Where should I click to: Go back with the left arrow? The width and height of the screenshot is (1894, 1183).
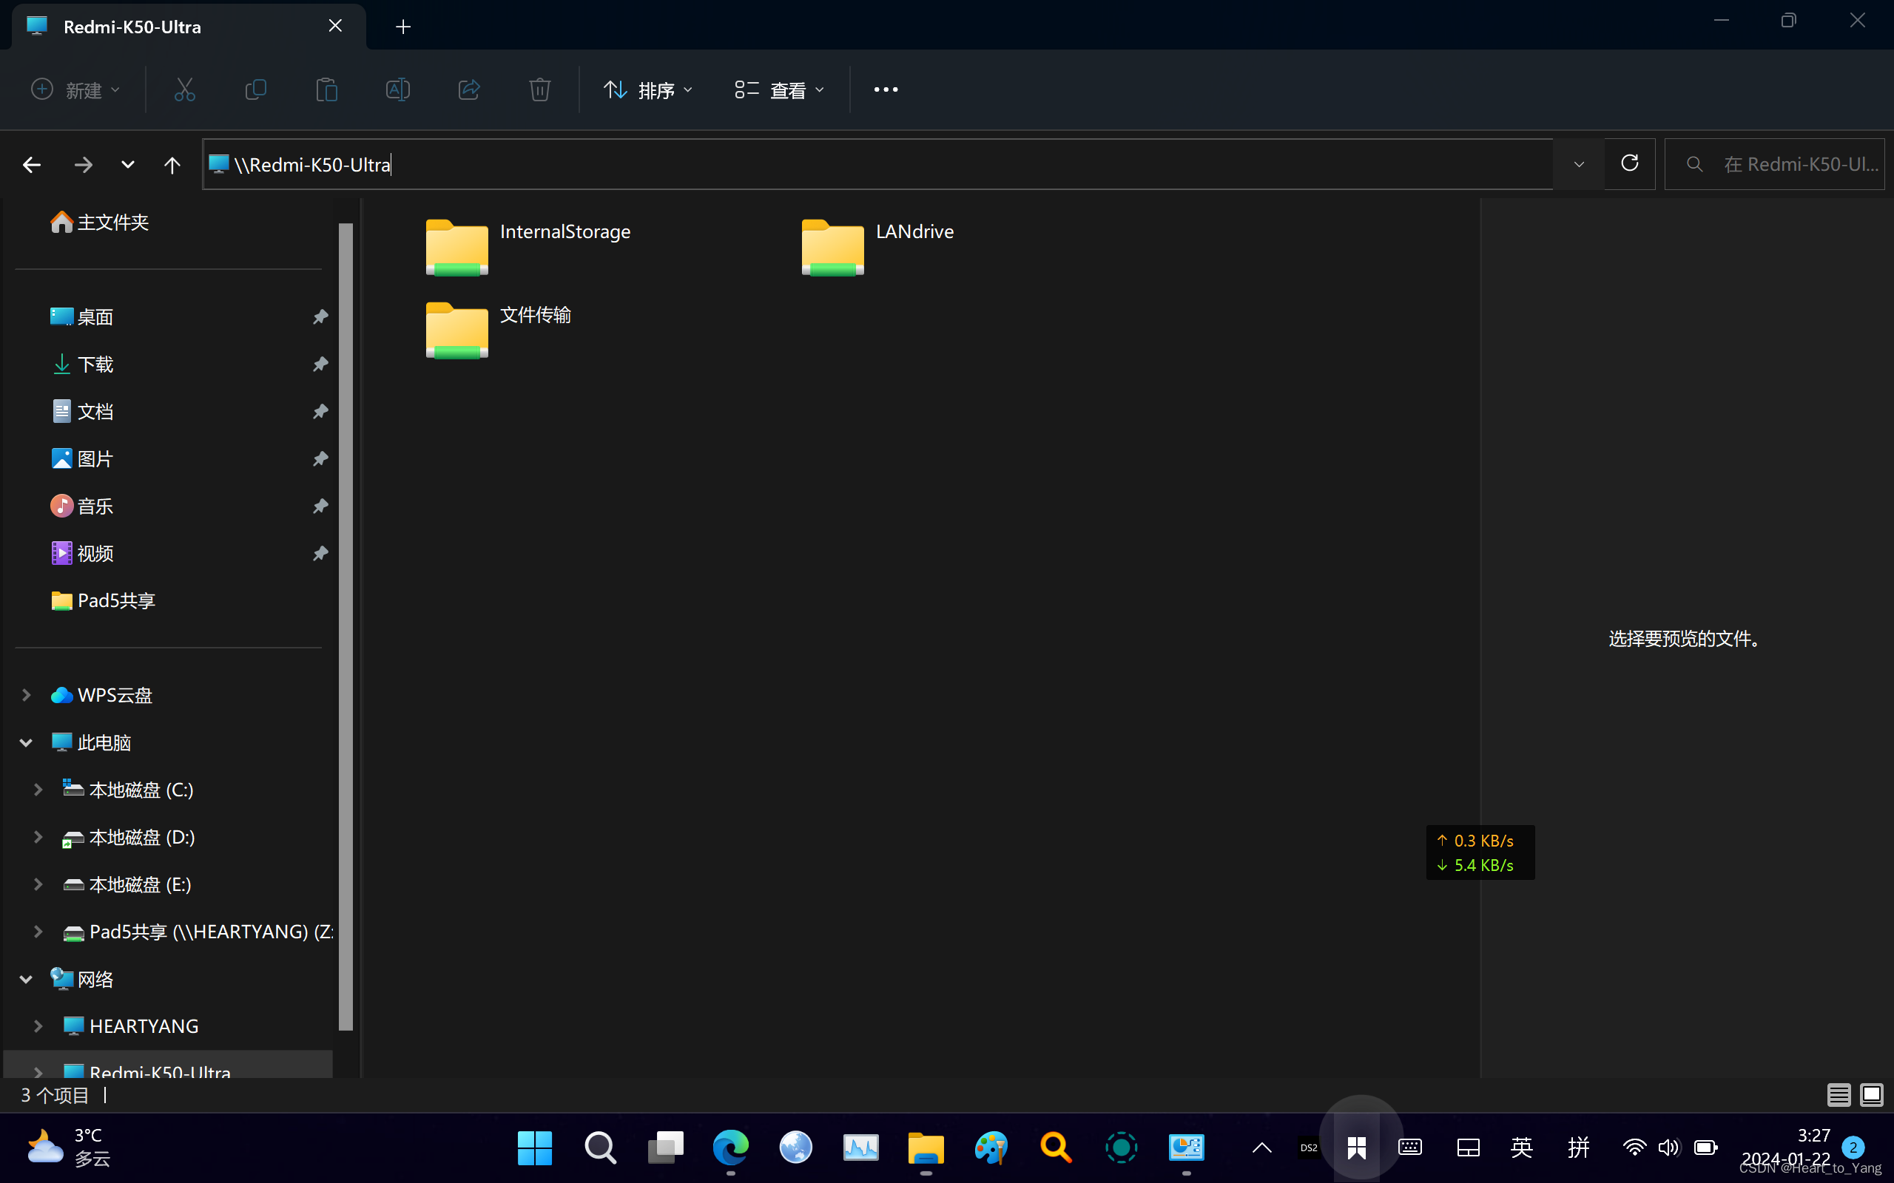(32, 164)
